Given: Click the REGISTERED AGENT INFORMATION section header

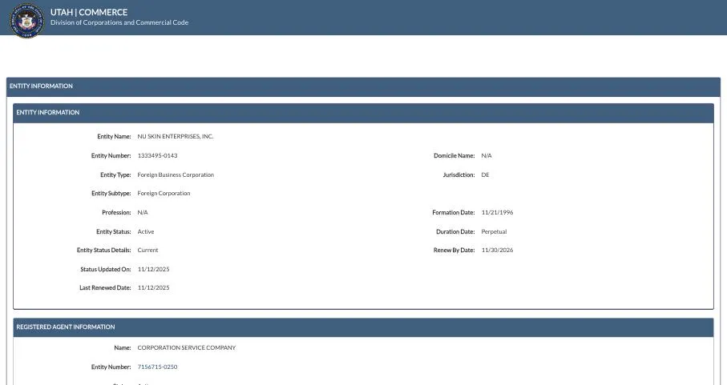Looking at the screenshot, I should point(364,327).
